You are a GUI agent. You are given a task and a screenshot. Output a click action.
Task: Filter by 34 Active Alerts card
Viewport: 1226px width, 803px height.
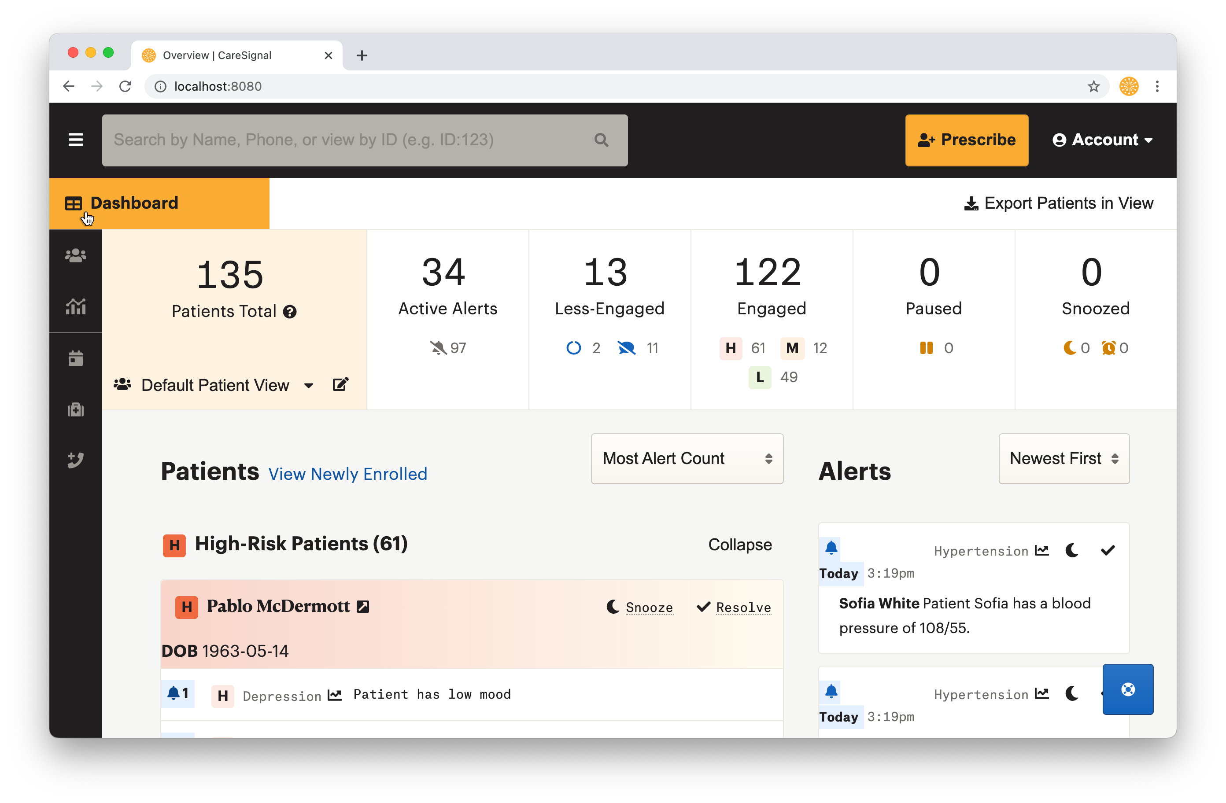448,320
